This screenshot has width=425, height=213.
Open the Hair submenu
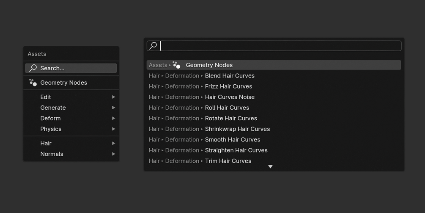46,143
